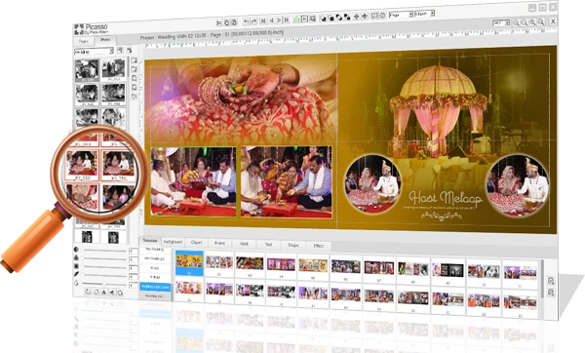585x353 pixels.
Task: Click the flip vertical triangle icon
Action: [x=104, y=293]
